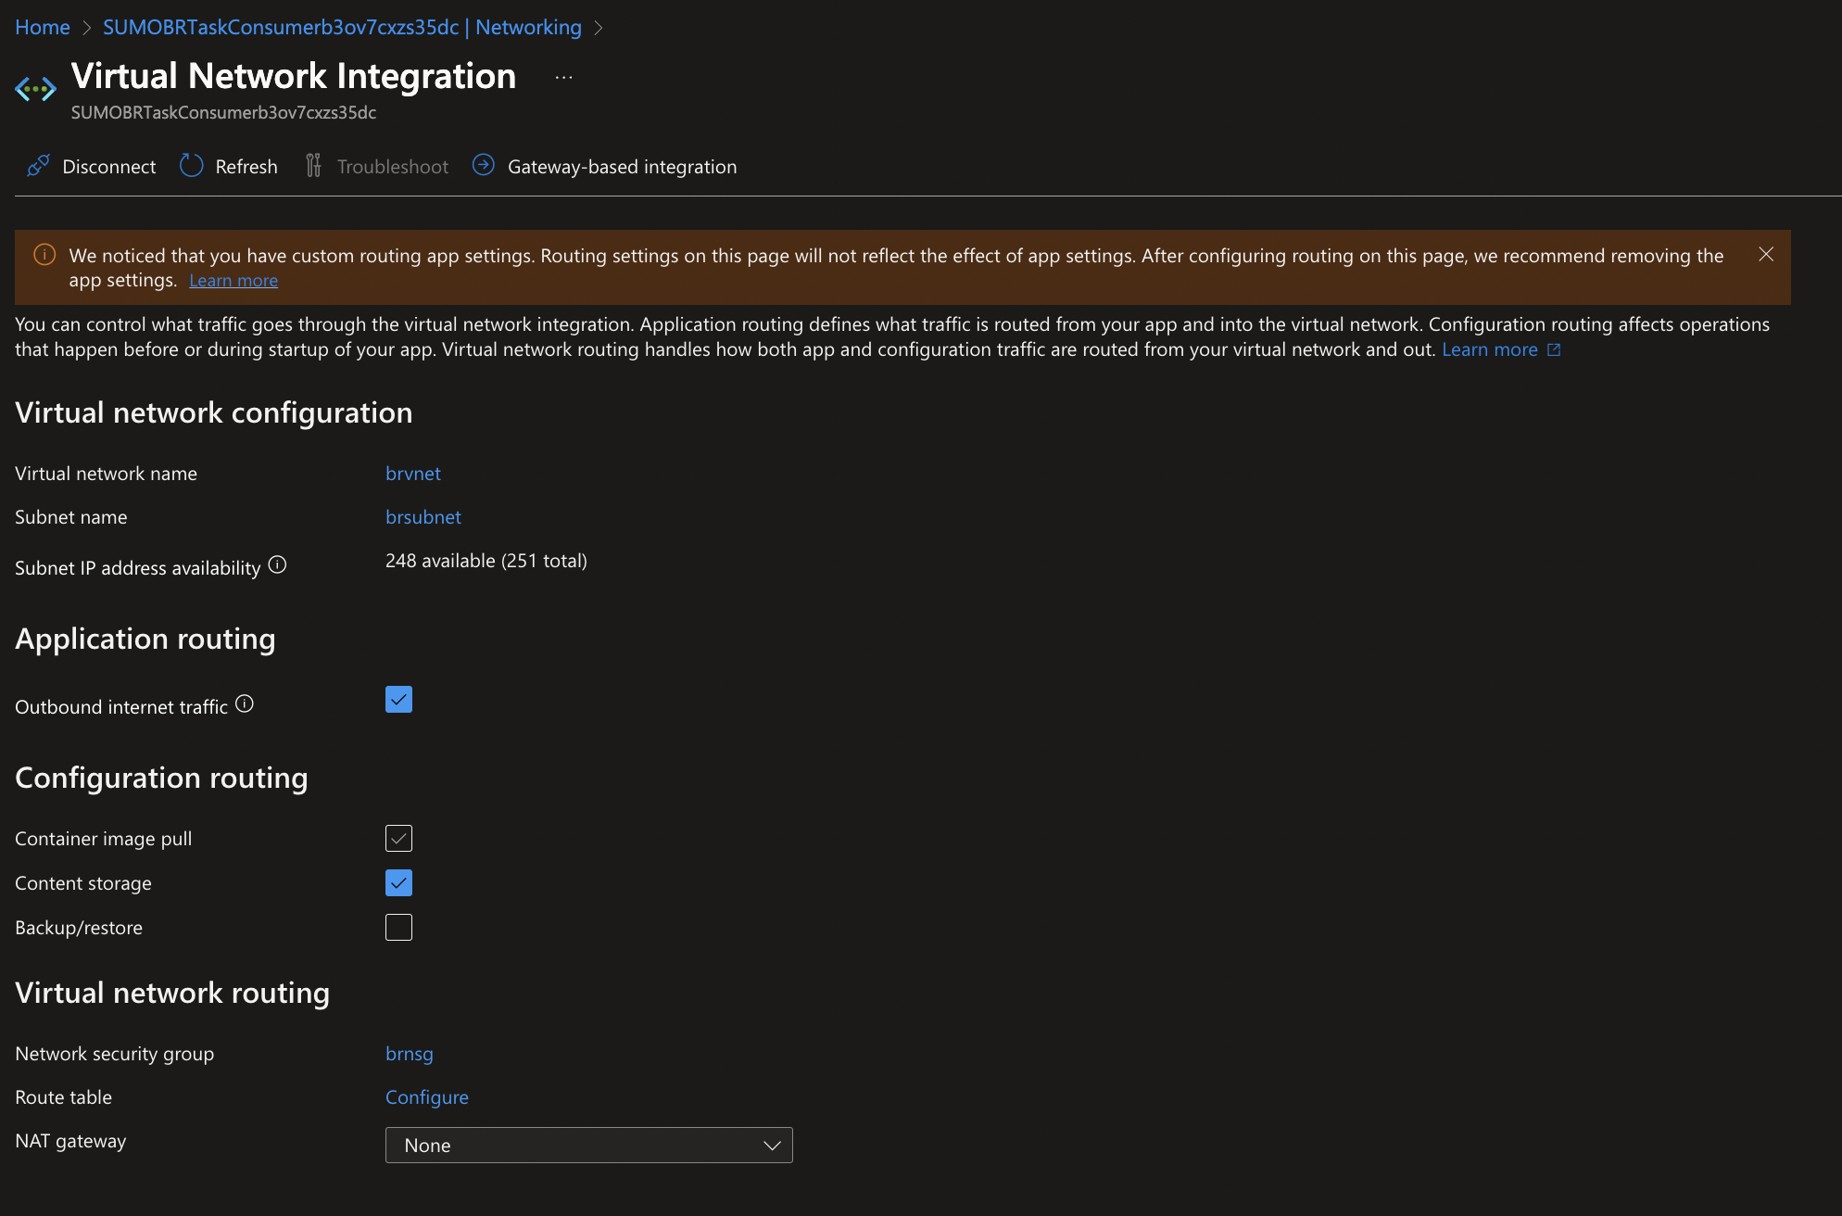Viewport: 1842px width, 1216px height.
Task: Refresh the Virtual Network Integration page
Action: (x=191, y=165)
